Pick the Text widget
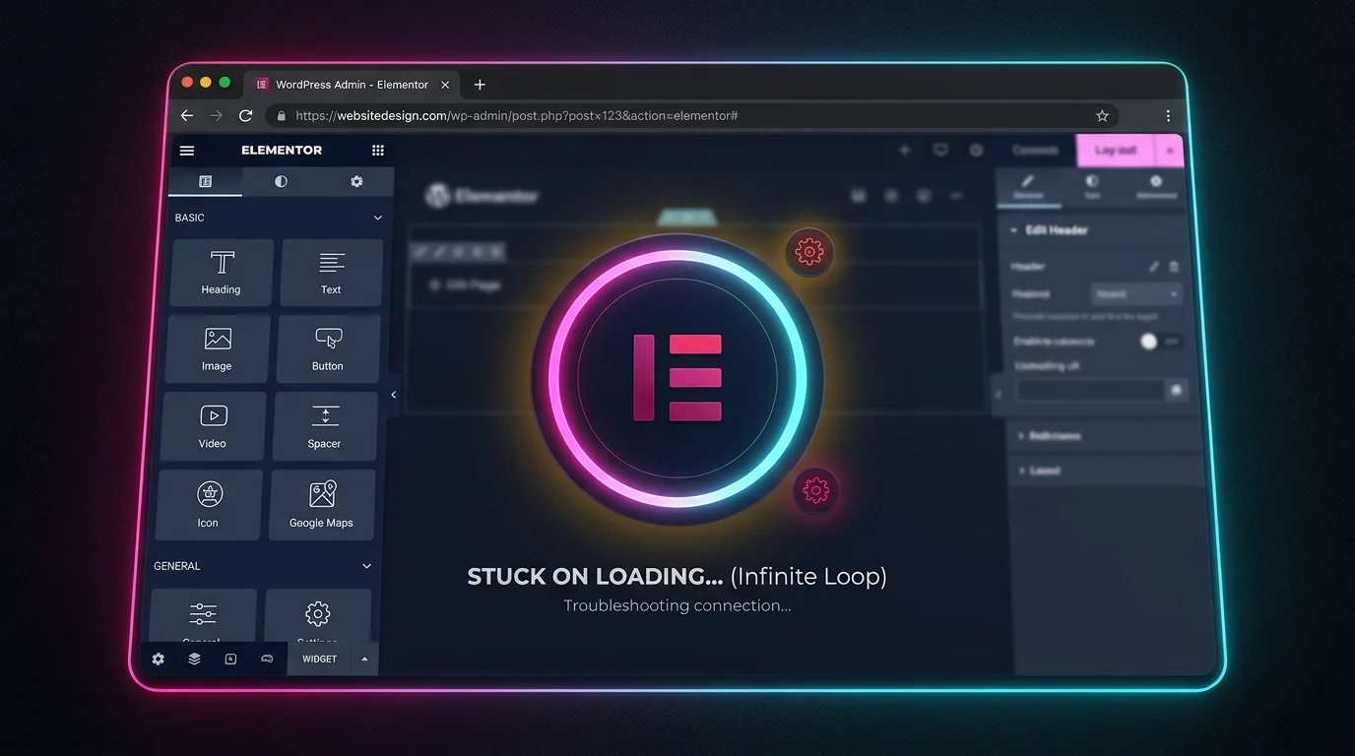 tap(331, 273)
